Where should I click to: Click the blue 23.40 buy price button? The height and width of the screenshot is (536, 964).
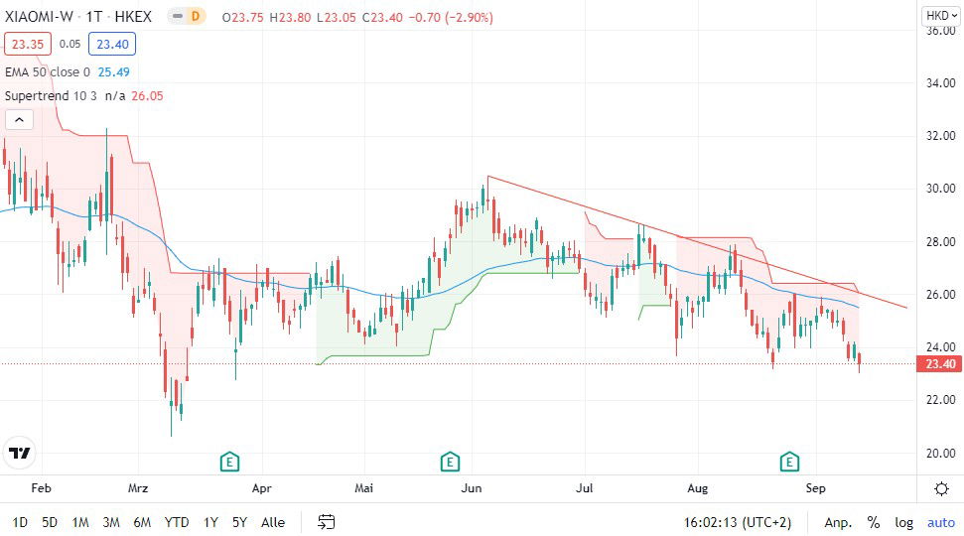[111, 44]
